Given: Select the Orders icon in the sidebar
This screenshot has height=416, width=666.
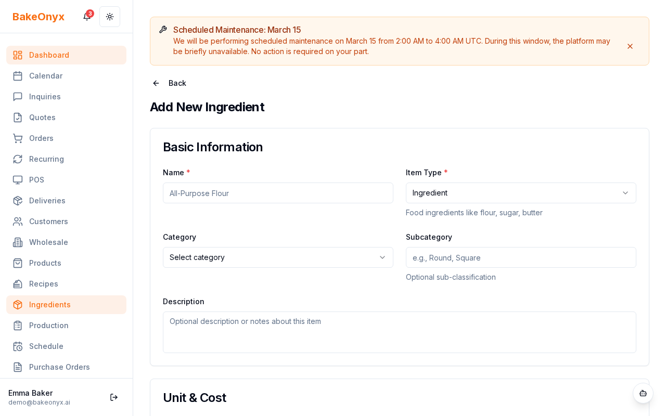Looking at the screenshot, I should click(18, 138).
